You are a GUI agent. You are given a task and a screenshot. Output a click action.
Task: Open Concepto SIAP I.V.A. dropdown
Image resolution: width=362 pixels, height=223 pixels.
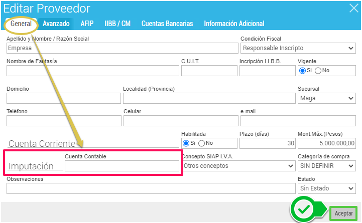(x=237, y=166)
